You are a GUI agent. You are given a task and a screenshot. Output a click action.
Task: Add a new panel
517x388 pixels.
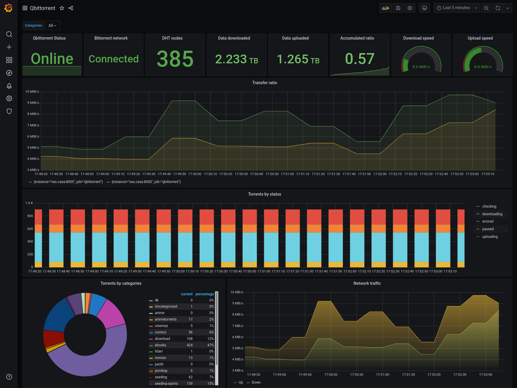[x=386, y=8]
